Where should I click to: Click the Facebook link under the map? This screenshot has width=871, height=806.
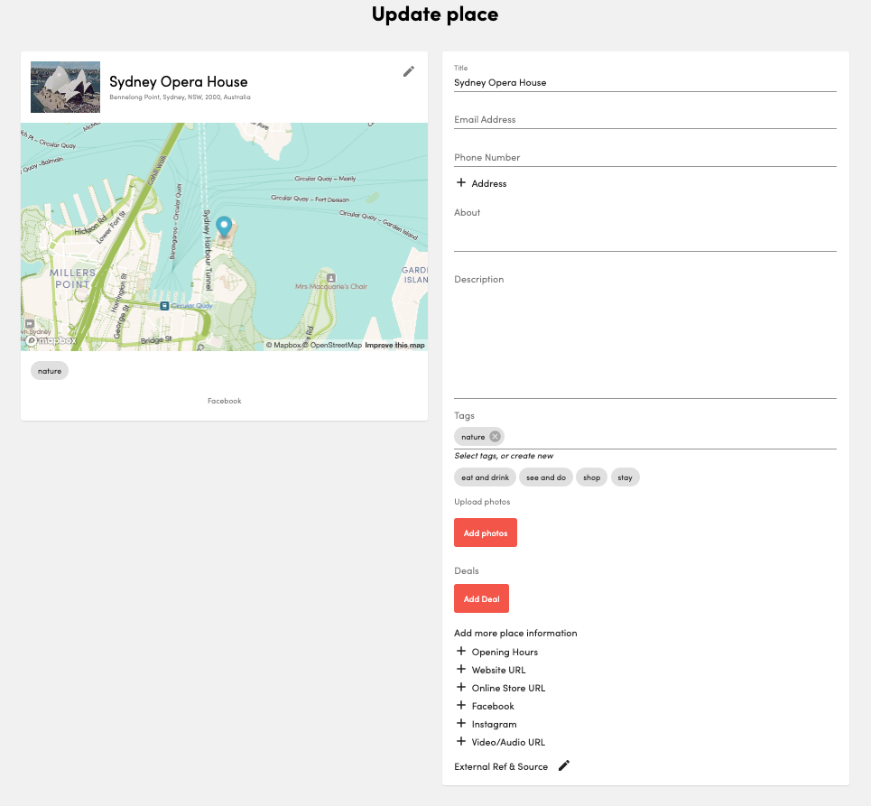(x=225, y=401)
